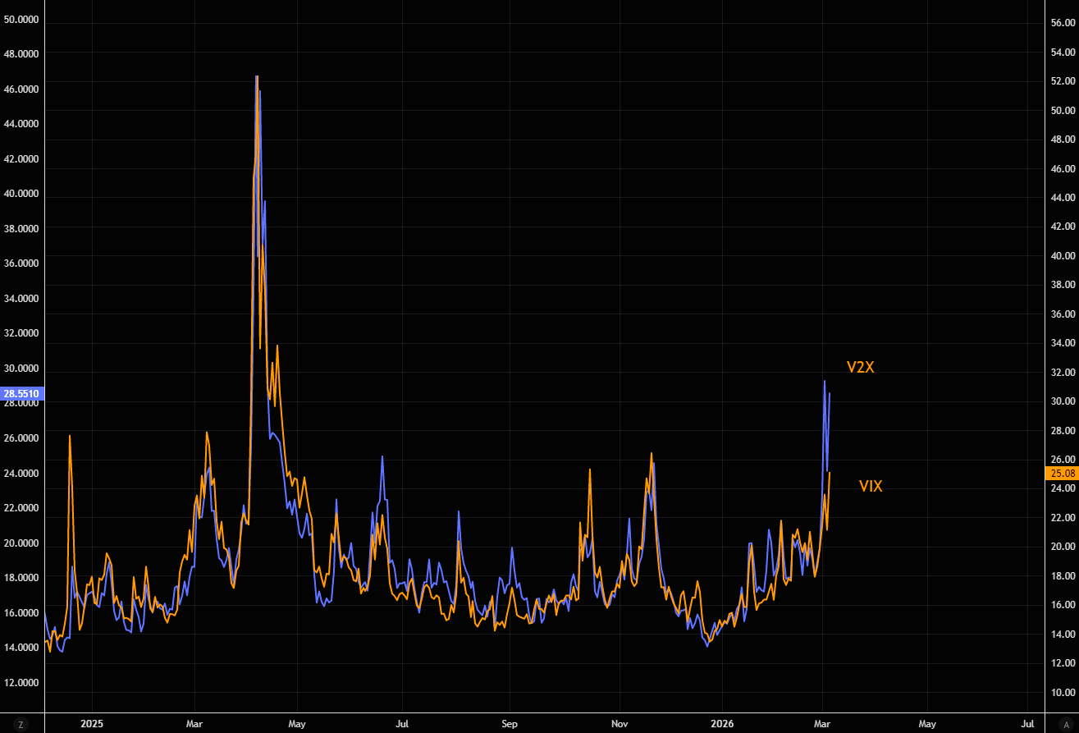This screenshot has width=1079, height=733.
Task: Click the 2025 label on time axis
Action: tap(92, 724)
